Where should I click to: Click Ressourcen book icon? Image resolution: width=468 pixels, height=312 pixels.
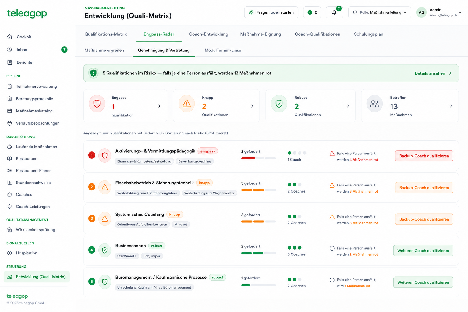10,159
